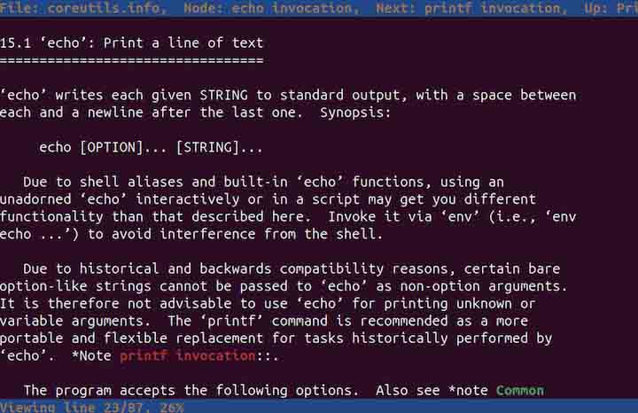Click the heading "15.1 'echo': Print a line of text"
Screen dimensions: 638x413
click(x=132, y=43)
